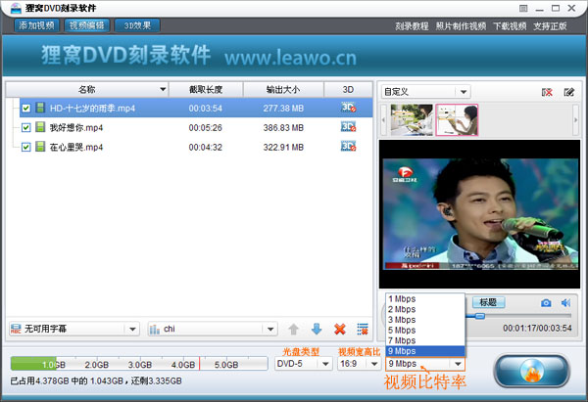Click the film icon beside 在心里哭.mp4

click(x=40, y=147)
